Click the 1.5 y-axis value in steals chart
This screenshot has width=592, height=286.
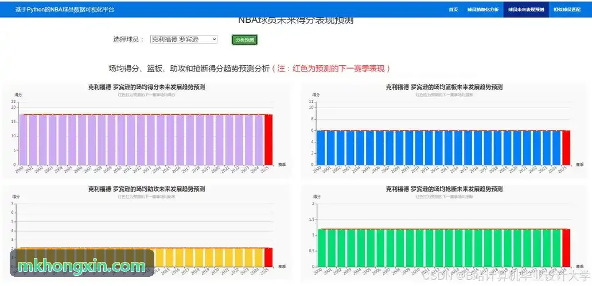coord(311,220)
